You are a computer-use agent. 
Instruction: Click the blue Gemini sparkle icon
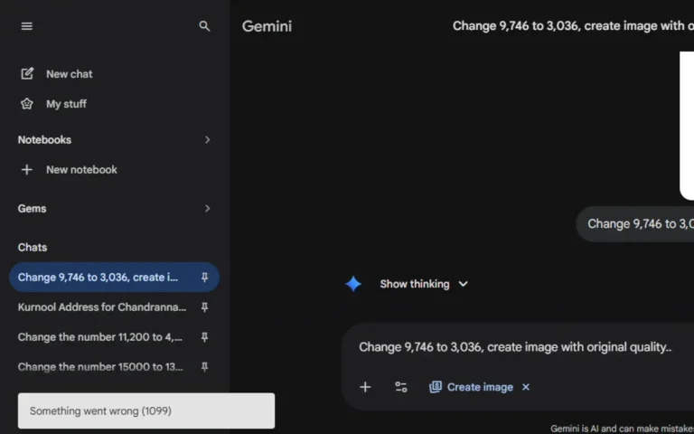pyautogui.click(x=353, y=284)
